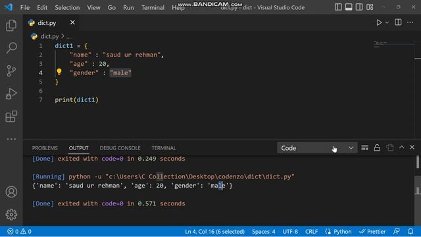Expand the run button dropdown arrow

387,23
